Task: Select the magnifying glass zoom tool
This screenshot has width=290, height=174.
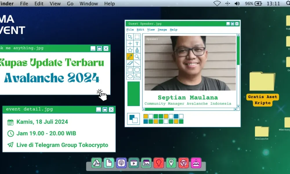Action: (x=137, y=57)
